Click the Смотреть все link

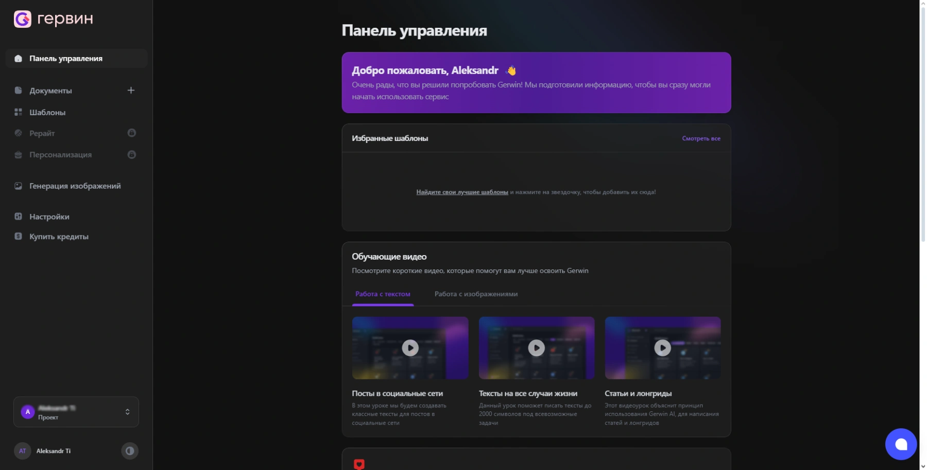pos(701,138)
